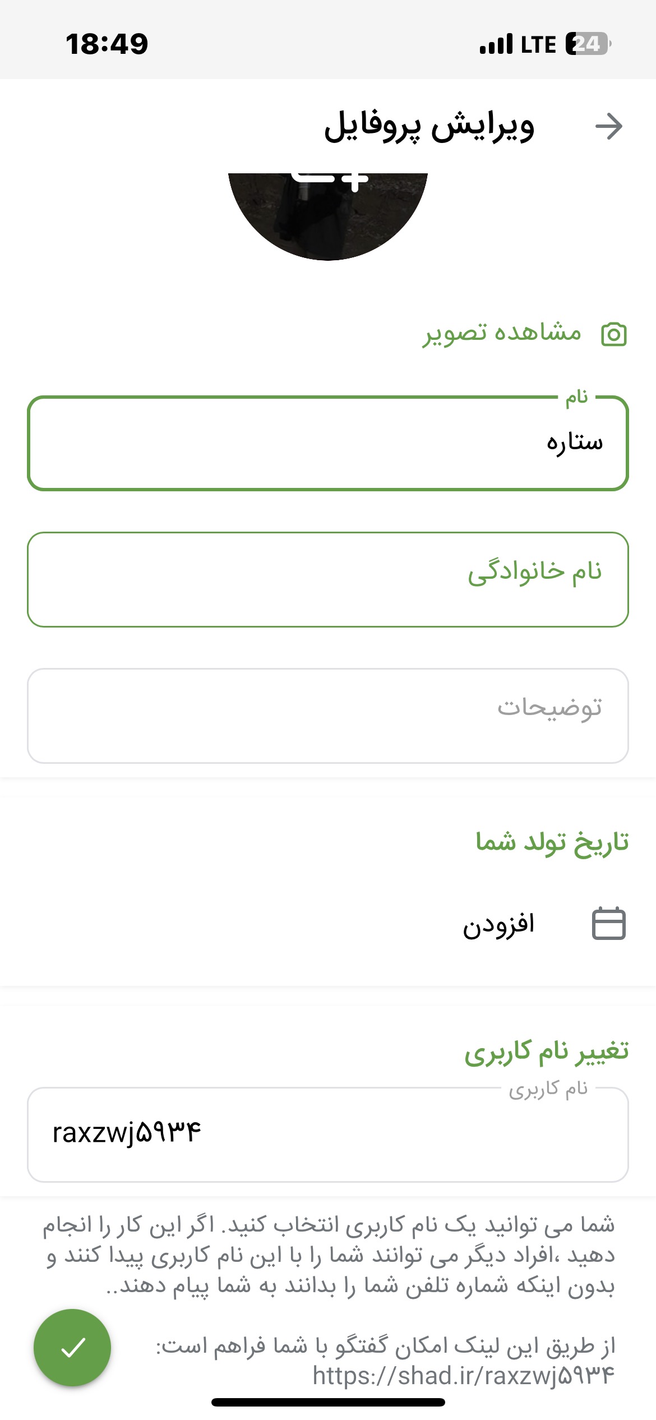The width and height of the screenshot is (656, 1420).
Task: Tap the 18:49 clock in status bar
Action: pyautogui.click(x=107, y=44)
